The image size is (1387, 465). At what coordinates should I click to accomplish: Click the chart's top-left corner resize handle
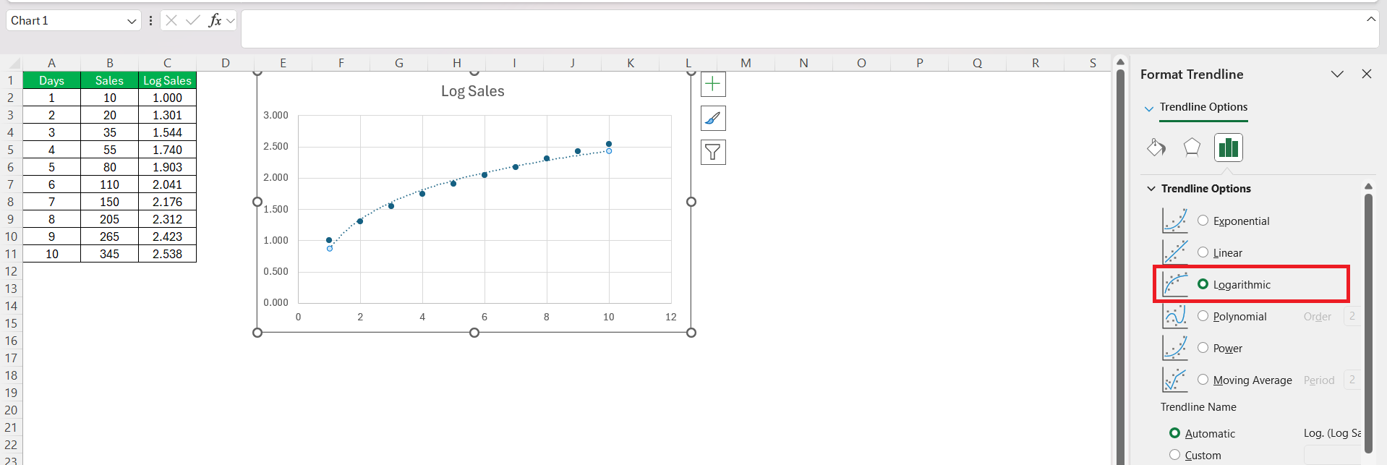[257, 72]
